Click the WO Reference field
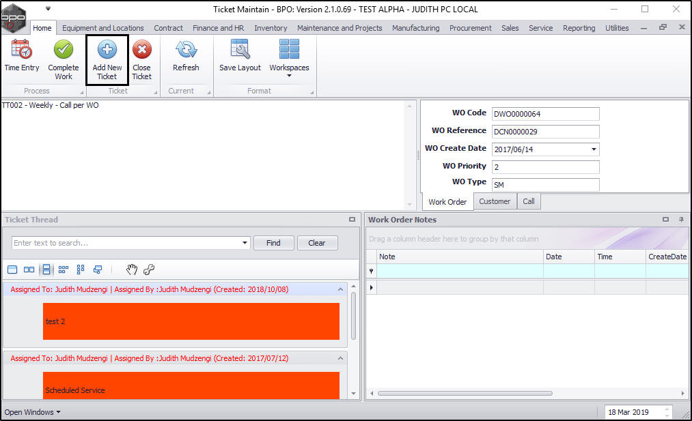 coord(546,132)
